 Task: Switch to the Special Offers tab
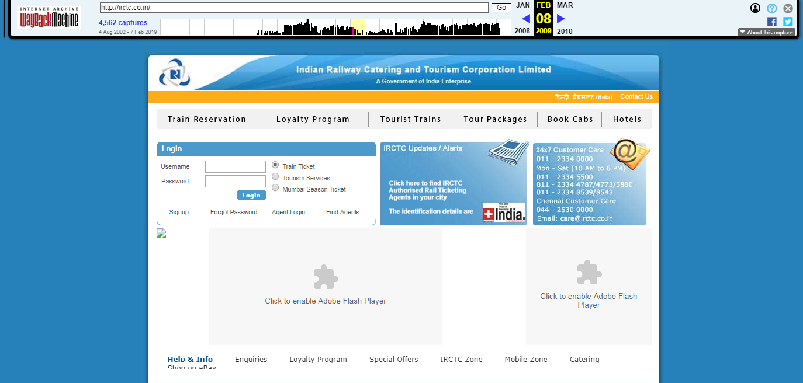(x=393, y=360)
